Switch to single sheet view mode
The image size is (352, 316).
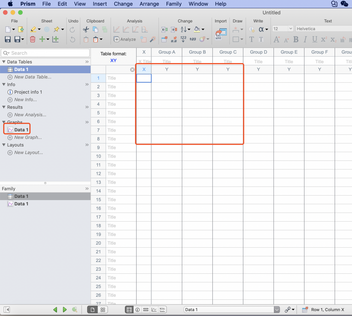point(92,310)
